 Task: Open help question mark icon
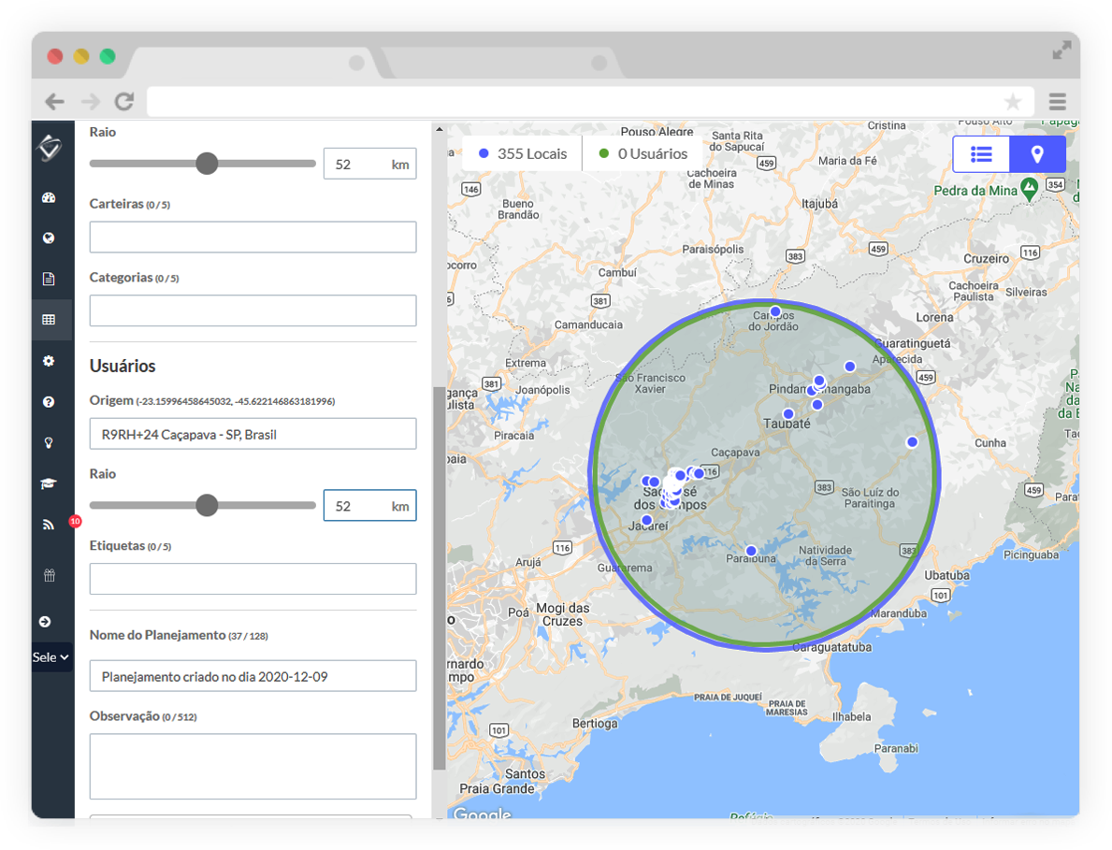coord(49,402)
